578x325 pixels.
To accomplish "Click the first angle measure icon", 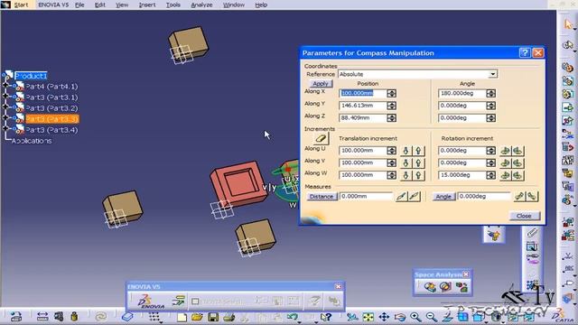I will [519, 197].
